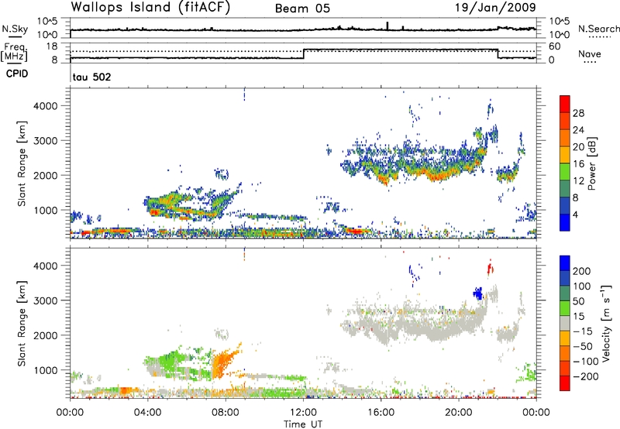The width and height of the screenshot is (620, 429).
Task: Click the "Nave" legend label
Action: pyautogui.click(x=590, y=54)
